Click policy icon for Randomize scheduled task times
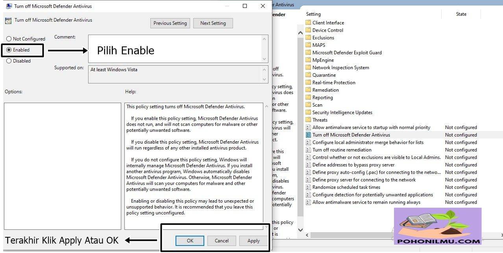The height and width of the screenshot is (253, 503). (x=309, y=187)
